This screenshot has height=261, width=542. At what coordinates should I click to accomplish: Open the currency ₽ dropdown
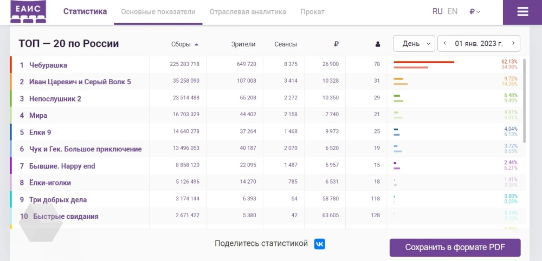pyautogui.click(x=475, y=12)
